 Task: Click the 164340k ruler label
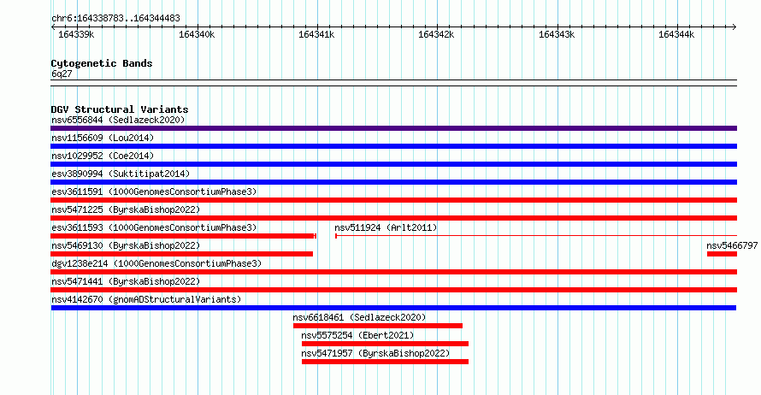[197, 34]
